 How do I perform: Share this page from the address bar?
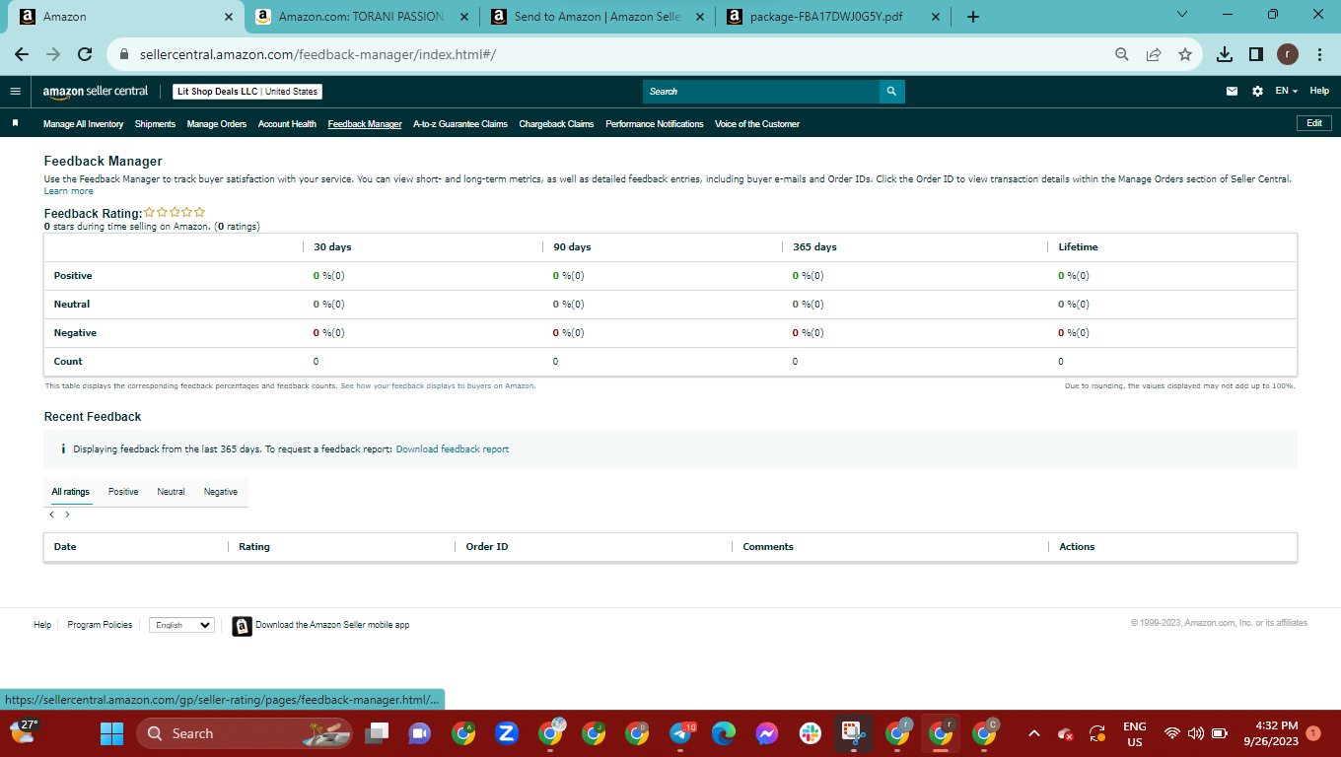(x=1154, y=54)
